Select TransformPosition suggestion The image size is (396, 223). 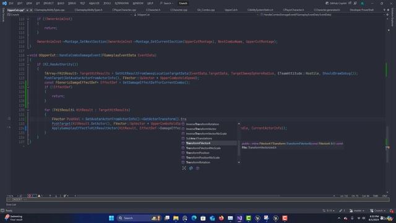pyautogui.click(x=209, y=153)
